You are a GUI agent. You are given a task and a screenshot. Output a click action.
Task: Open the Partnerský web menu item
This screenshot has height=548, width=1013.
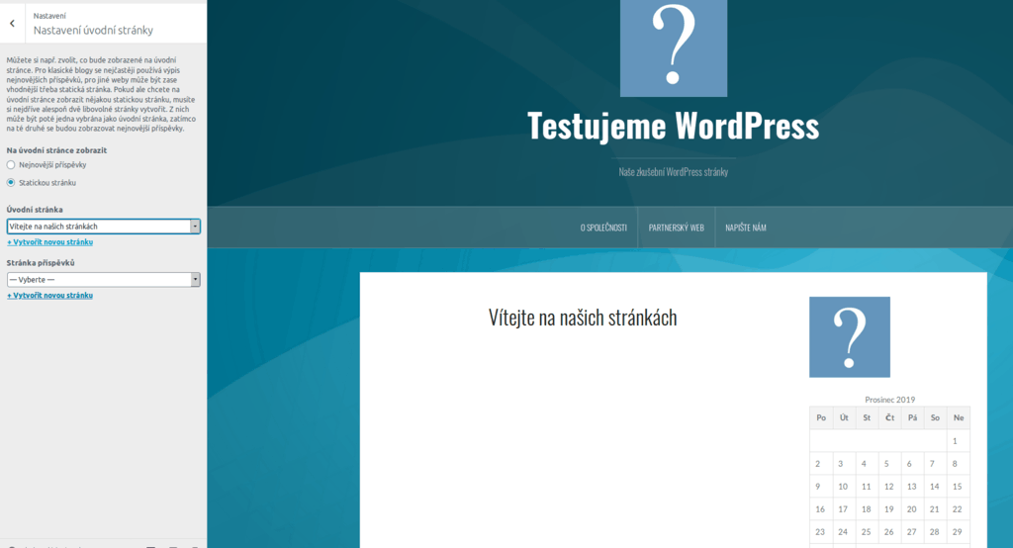[x=677, y=228]
